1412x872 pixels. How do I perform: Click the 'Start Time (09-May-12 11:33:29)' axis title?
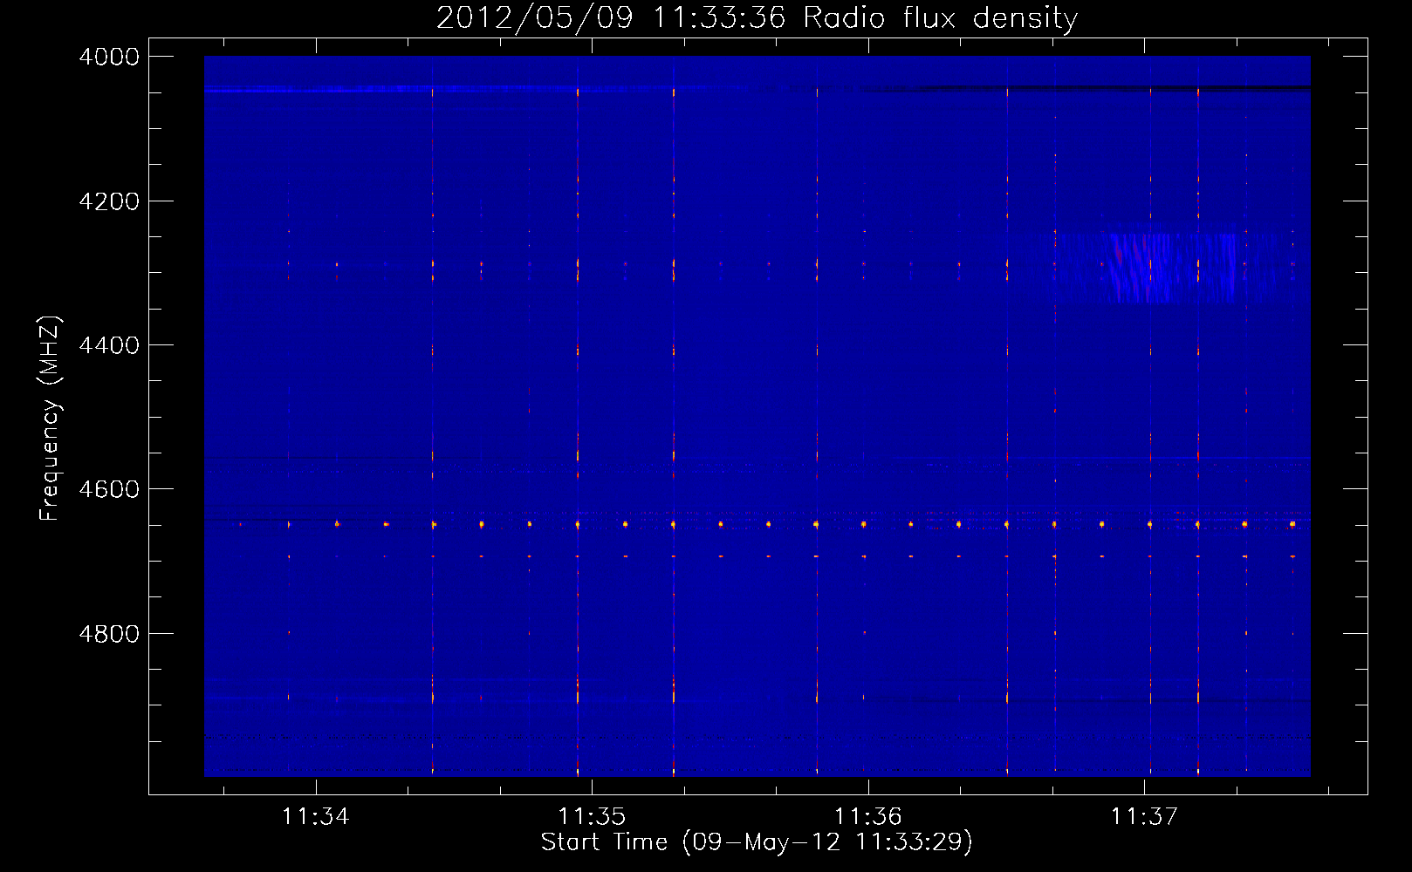[x=757, y=842]
